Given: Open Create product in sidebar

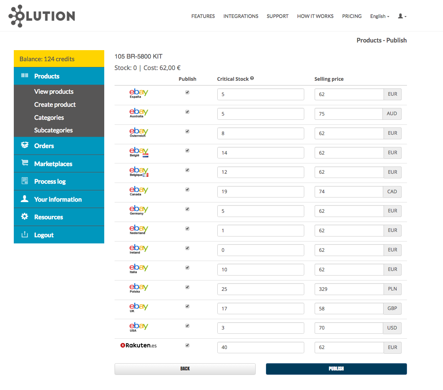Looking at the screenshot, I should point(55,104).
